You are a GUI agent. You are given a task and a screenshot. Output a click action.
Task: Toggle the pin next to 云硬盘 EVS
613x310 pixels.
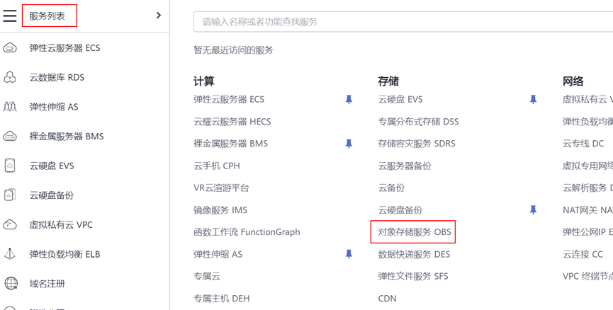pos(533,100)
